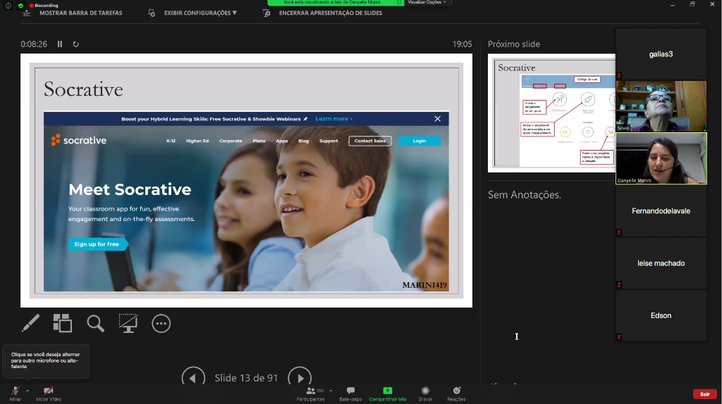Screen dimensions: 722x404
Task: Unmute microphone with Ativar button
Action: [x=16, y=394]
